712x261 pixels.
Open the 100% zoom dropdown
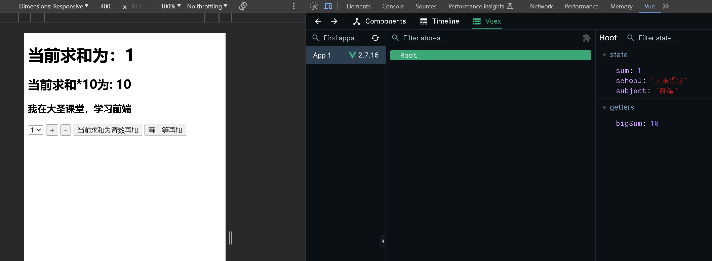(170, 6)
